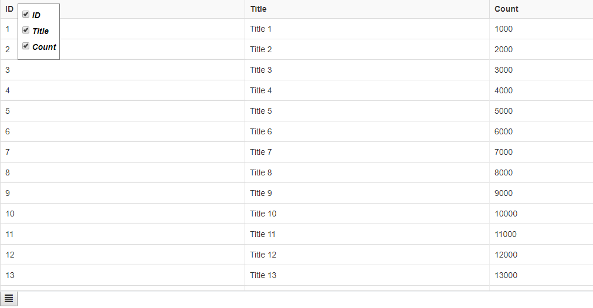Viewport: 593px width, 308px height.
Task: Select row with ID 7
Action: pos(8,152)
